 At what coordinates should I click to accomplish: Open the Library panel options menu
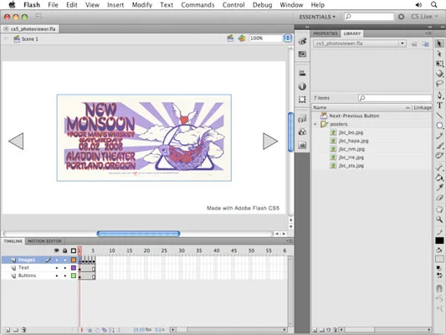tap(428, 33)
